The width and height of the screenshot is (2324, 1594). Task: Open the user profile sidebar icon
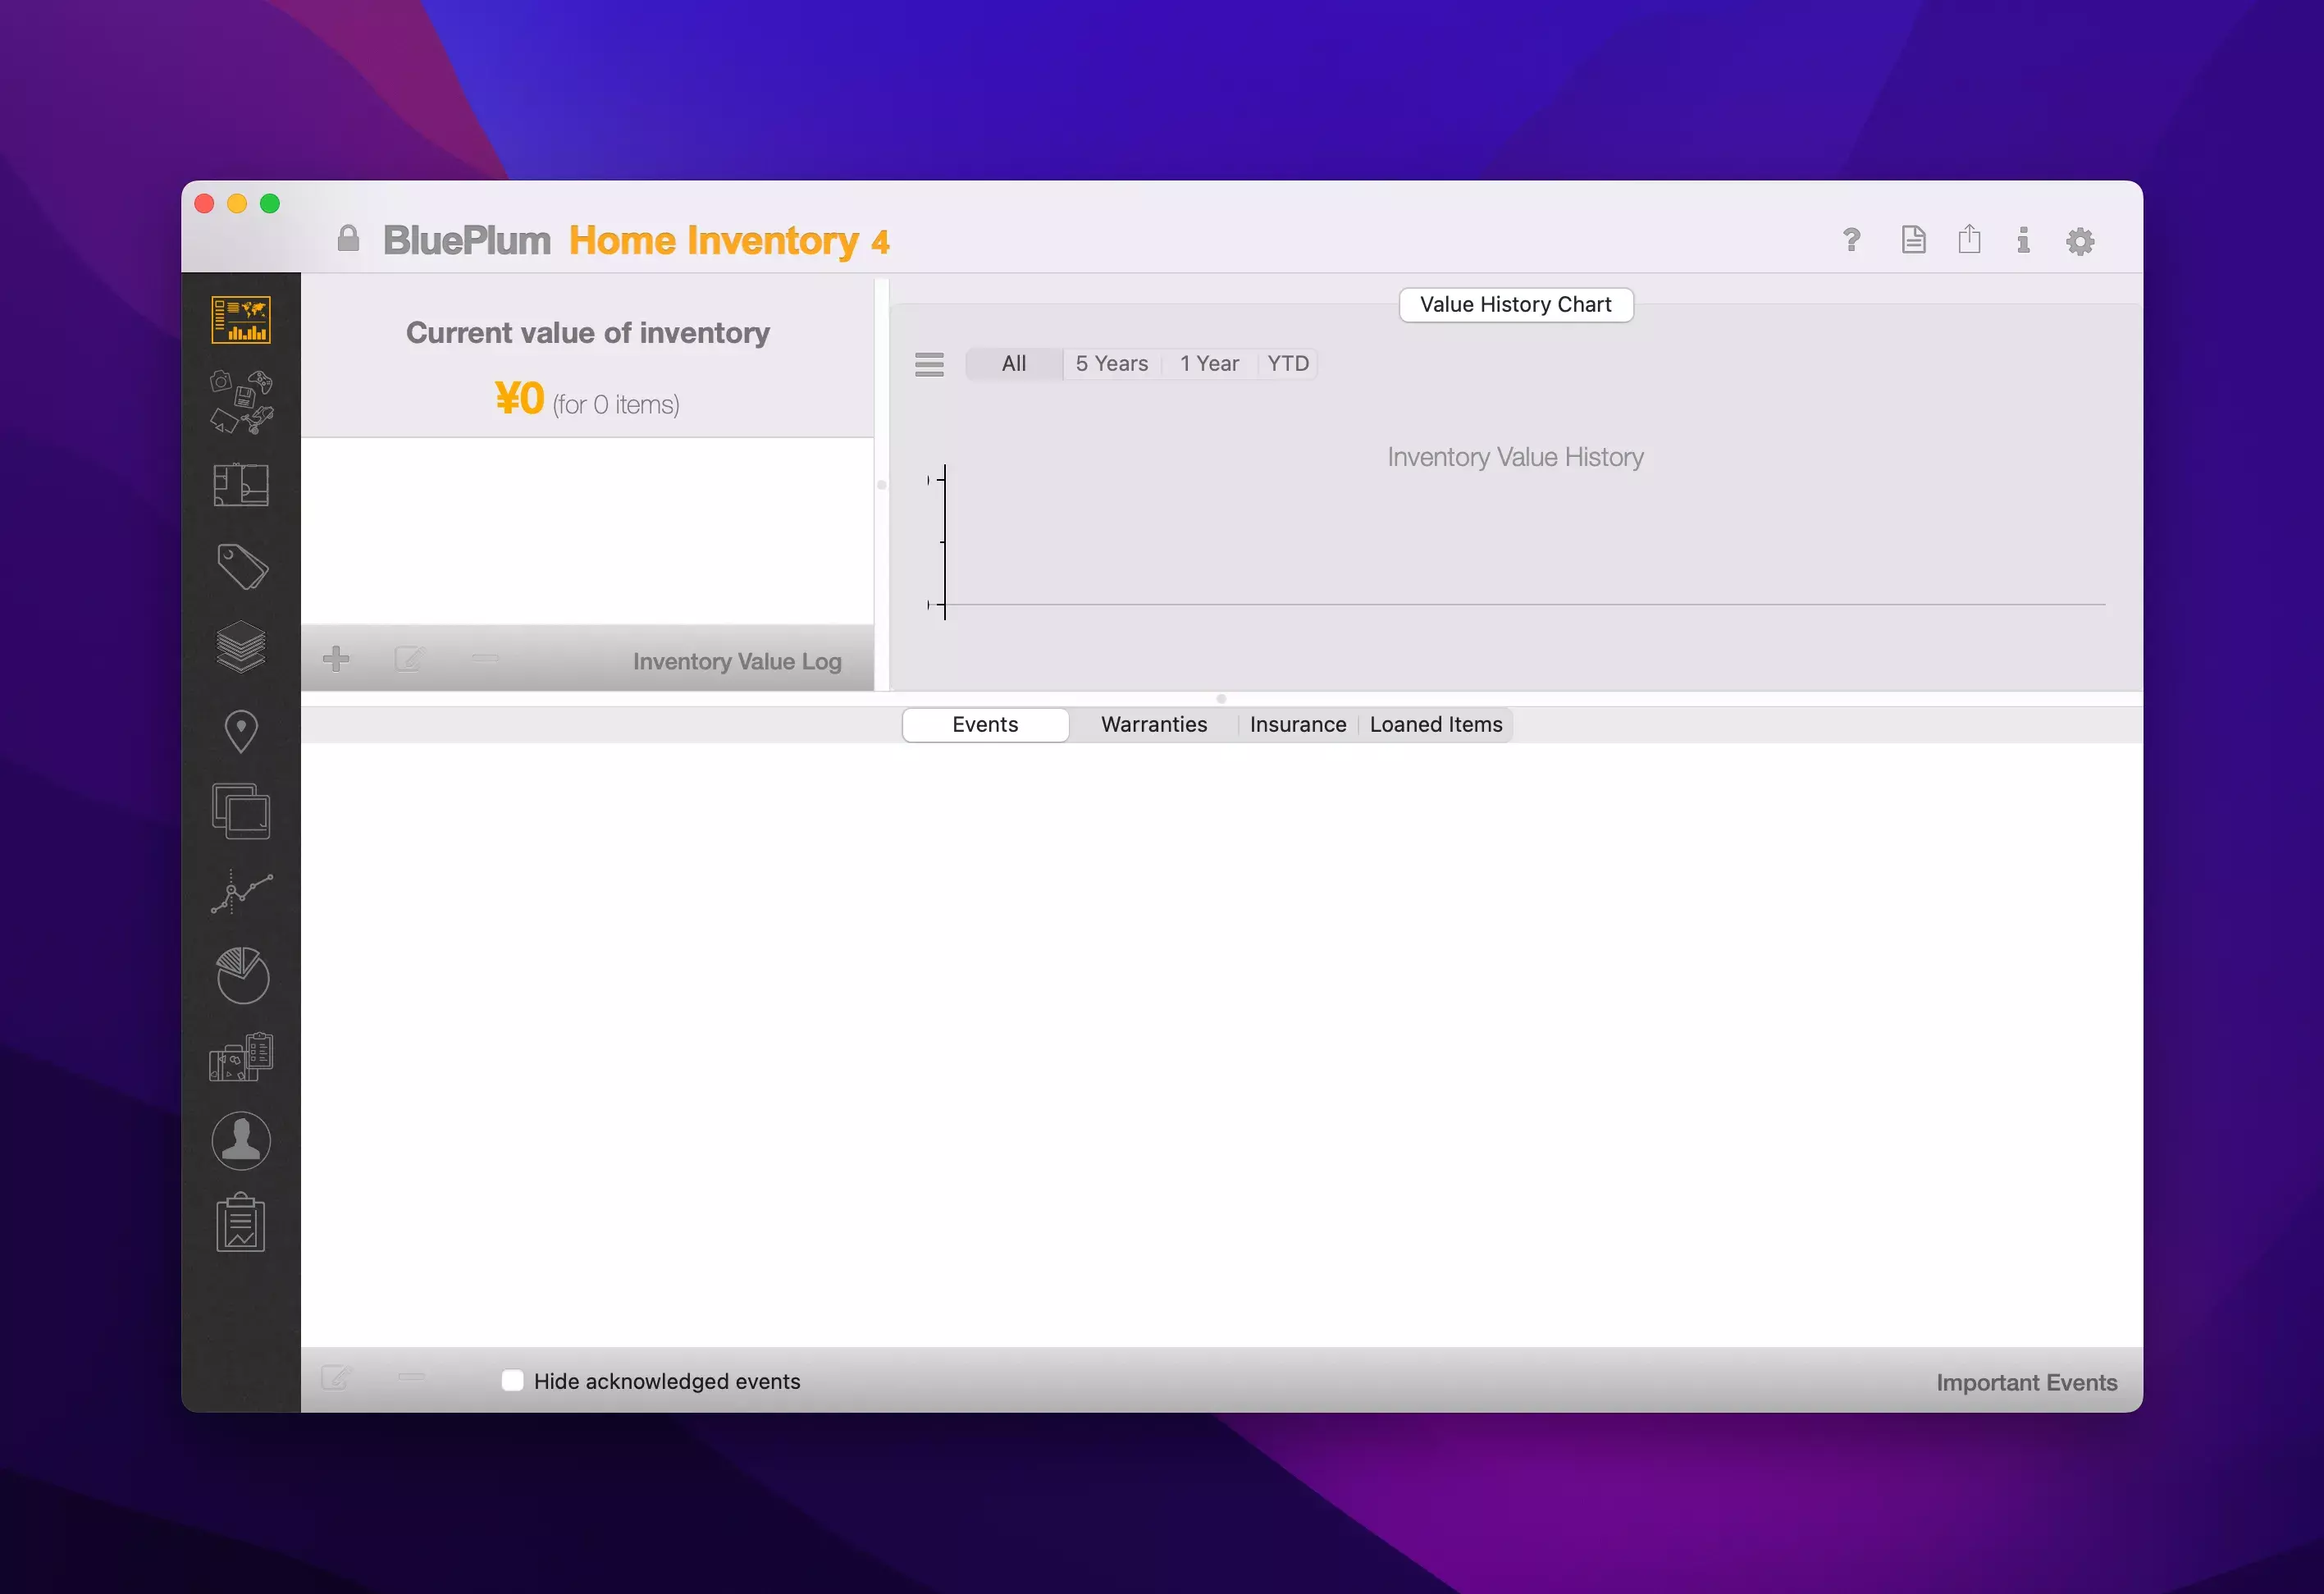[x=241, y=1140]
